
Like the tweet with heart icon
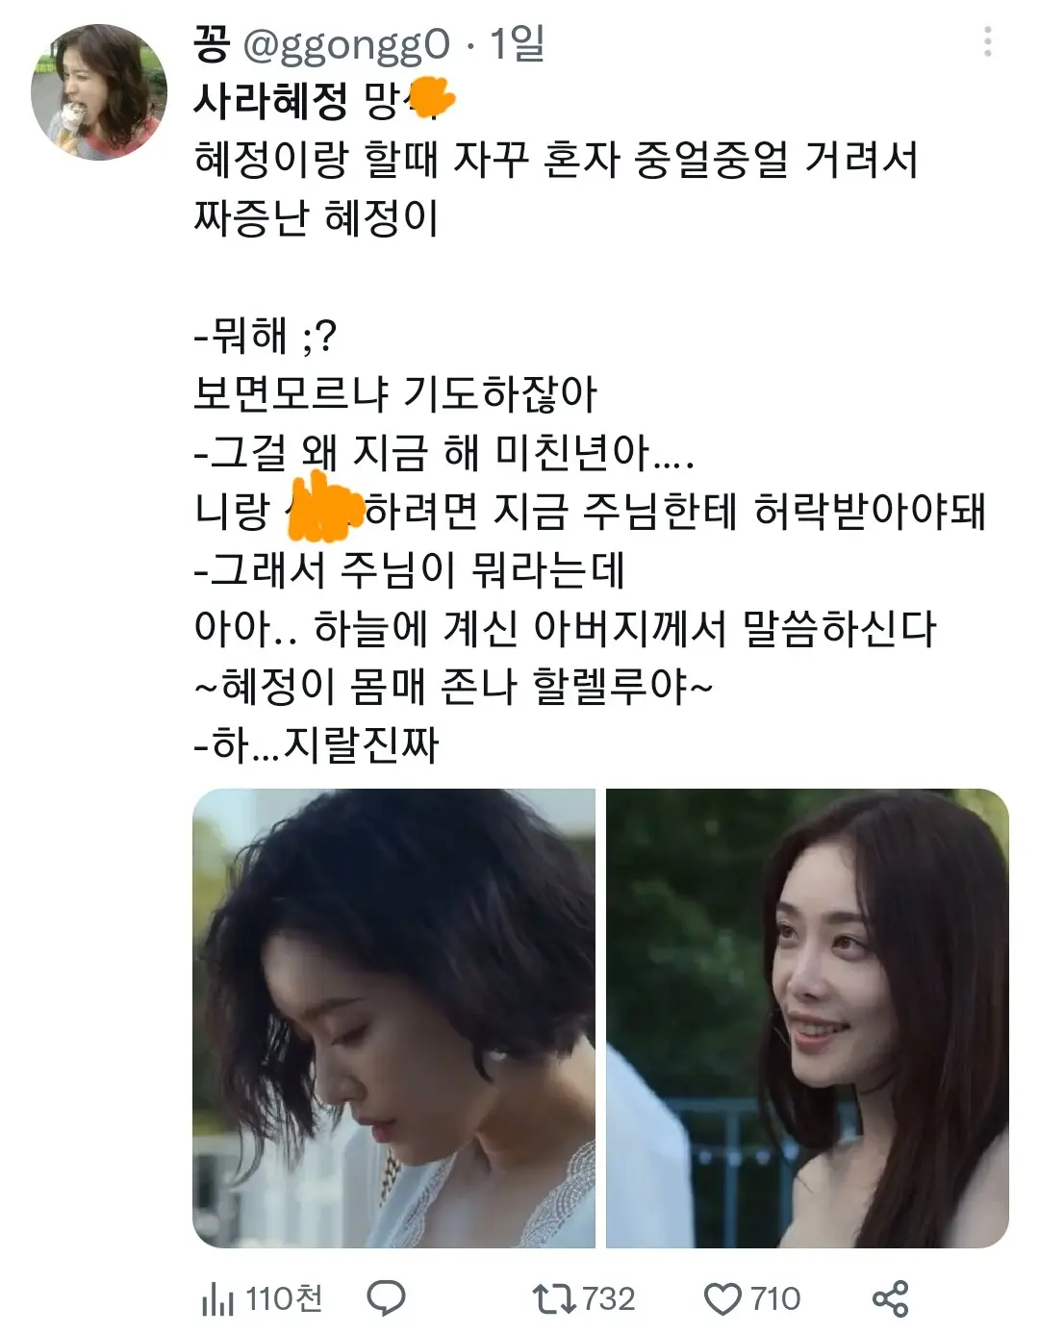pos(722,1299)
